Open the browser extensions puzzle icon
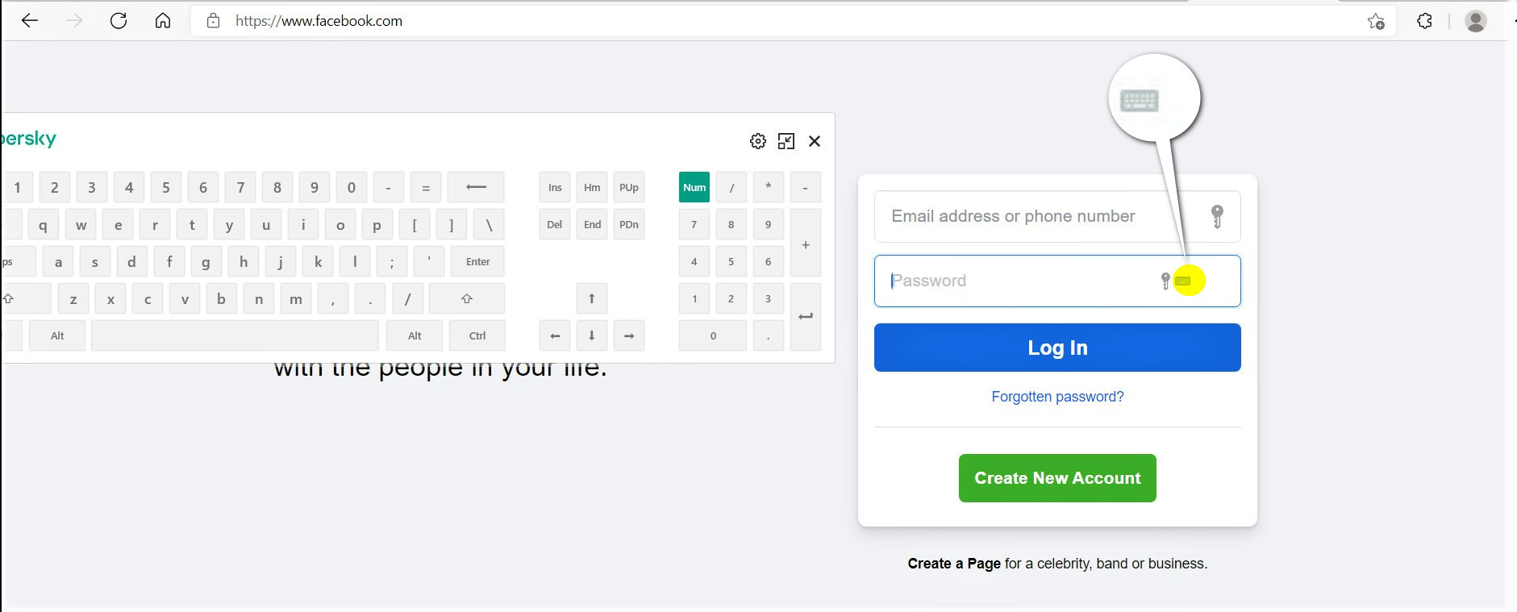The image size is (1517, 612). [x=1425, y=21]
